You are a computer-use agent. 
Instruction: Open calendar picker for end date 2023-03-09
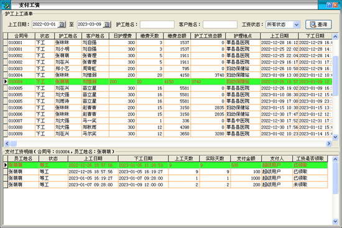tap(107, 24)
